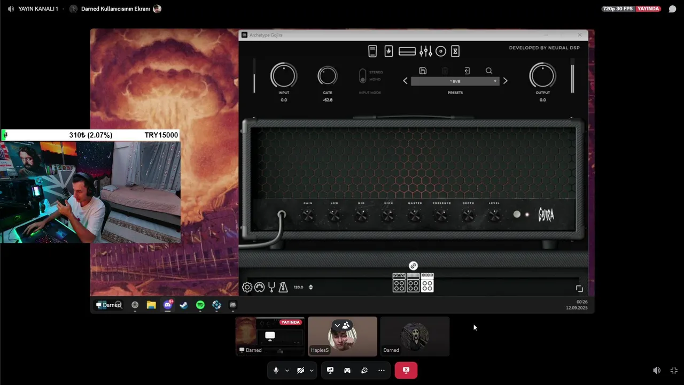Open chat bubble icon at top right

click(673, 9)
